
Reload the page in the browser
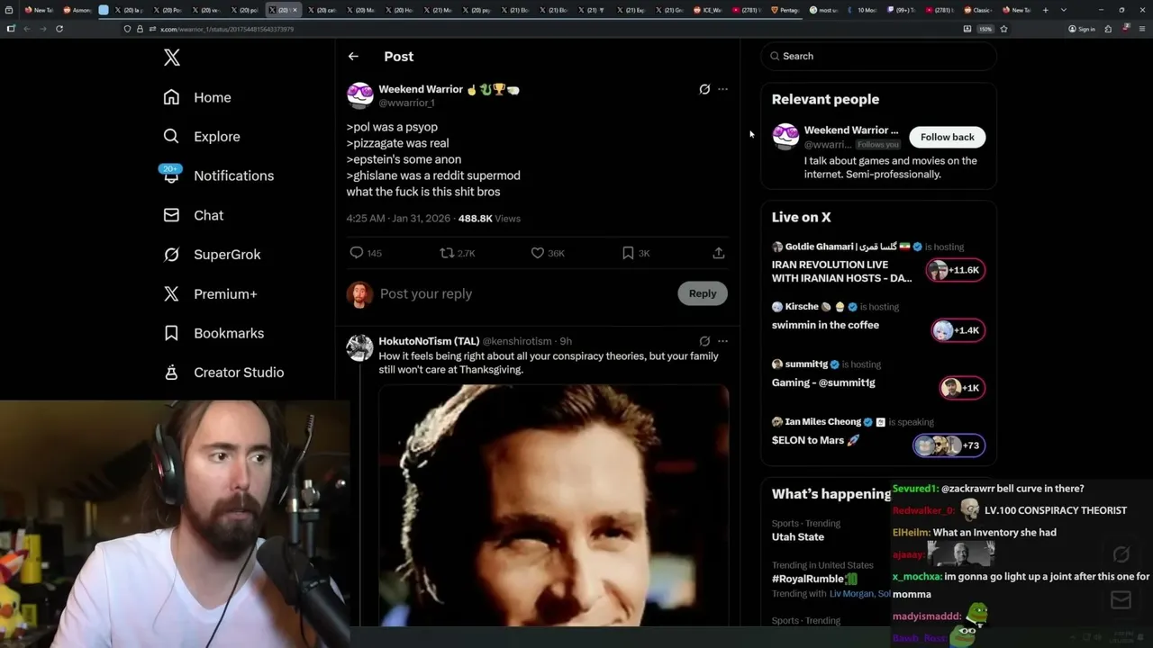(x=59, y=29)
